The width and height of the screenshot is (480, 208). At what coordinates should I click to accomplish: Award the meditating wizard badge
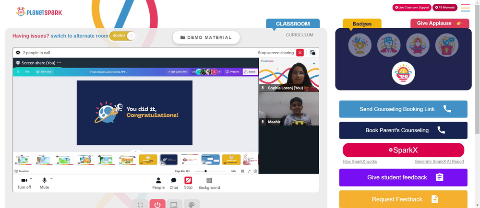point(418,45)
